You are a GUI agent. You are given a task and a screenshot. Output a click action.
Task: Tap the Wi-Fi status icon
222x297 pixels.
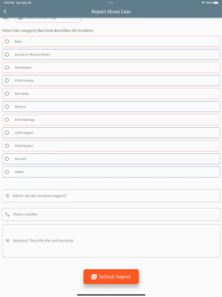(x=203, y=2)
